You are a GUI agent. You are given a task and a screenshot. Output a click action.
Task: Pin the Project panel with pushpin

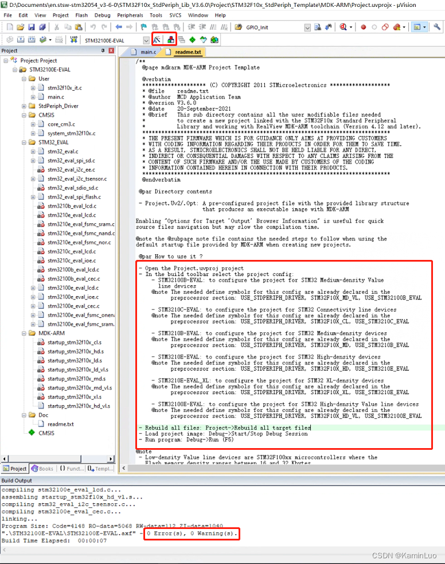pyautogui.click(x=103, y=50)
